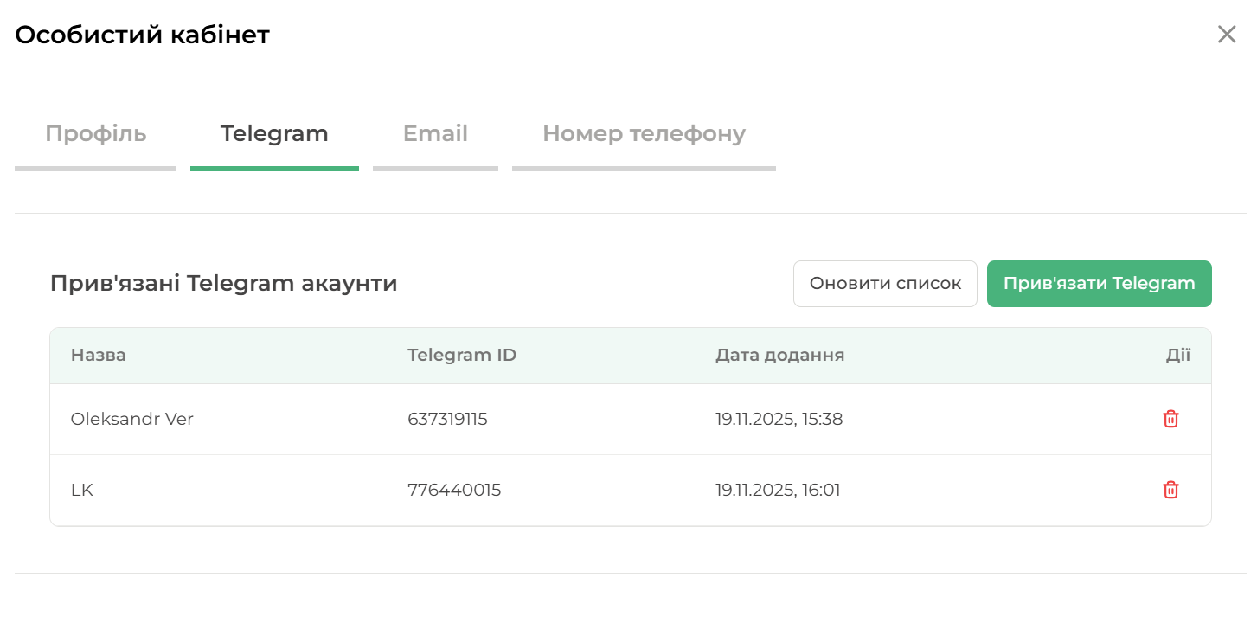
Task: Delete the LK Telegram account
Action: point(1170,491)
